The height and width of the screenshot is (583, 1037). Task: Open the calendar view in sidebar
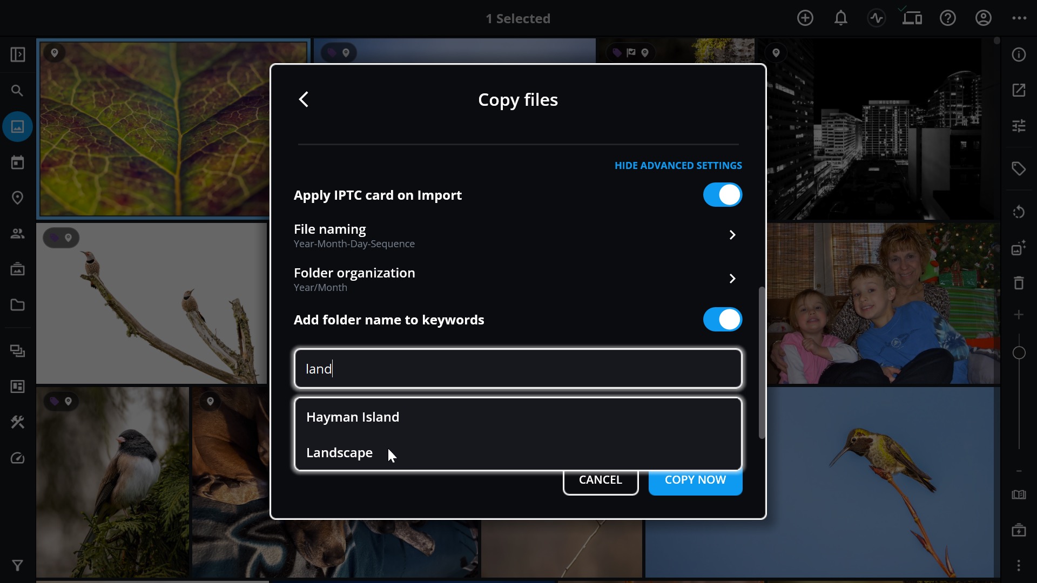tap(18, 162)
